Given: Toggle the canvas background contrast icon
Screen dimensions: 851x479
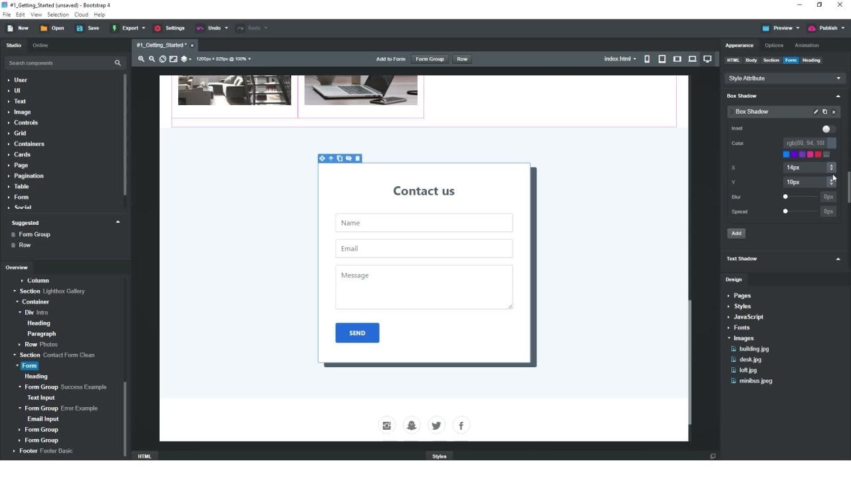Looking at the screenshot, I should pyautogui.click(x=173, y=59).
